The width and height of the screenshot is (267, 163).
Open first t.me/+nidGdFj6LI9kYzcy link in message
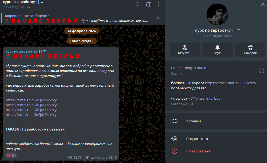click(31, 100)
